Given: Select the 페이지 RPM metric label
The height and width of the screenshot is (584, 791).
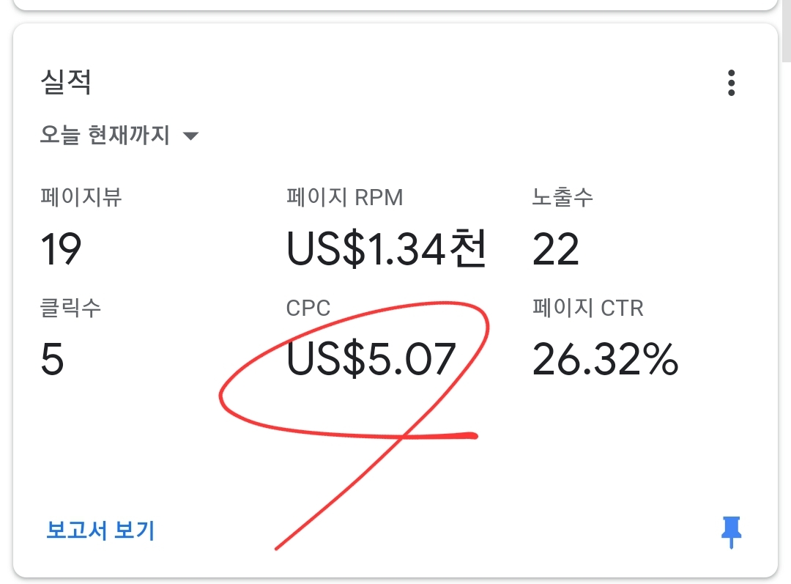Looking at the screenshot, I should coord(344,197).
